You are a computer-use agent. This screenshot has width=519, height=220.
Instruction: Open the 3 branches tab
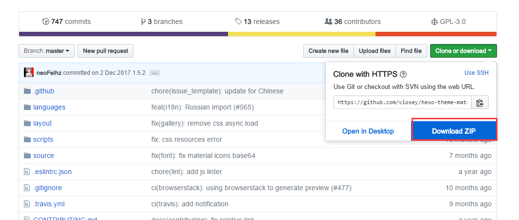coord(162,22)
